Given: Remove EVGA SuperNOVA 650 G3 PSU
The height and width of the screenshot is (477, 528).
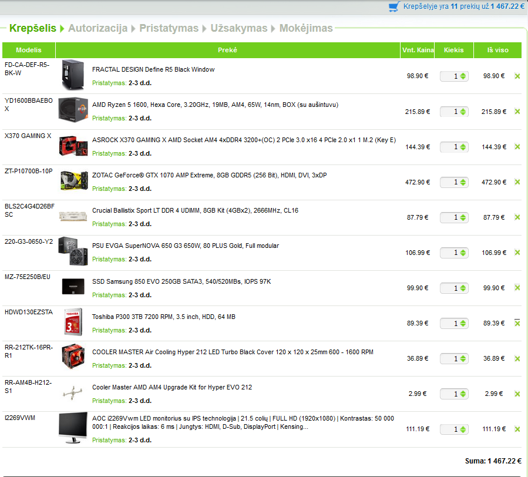Looking at the screenshot, I should (x=517, y=253).
